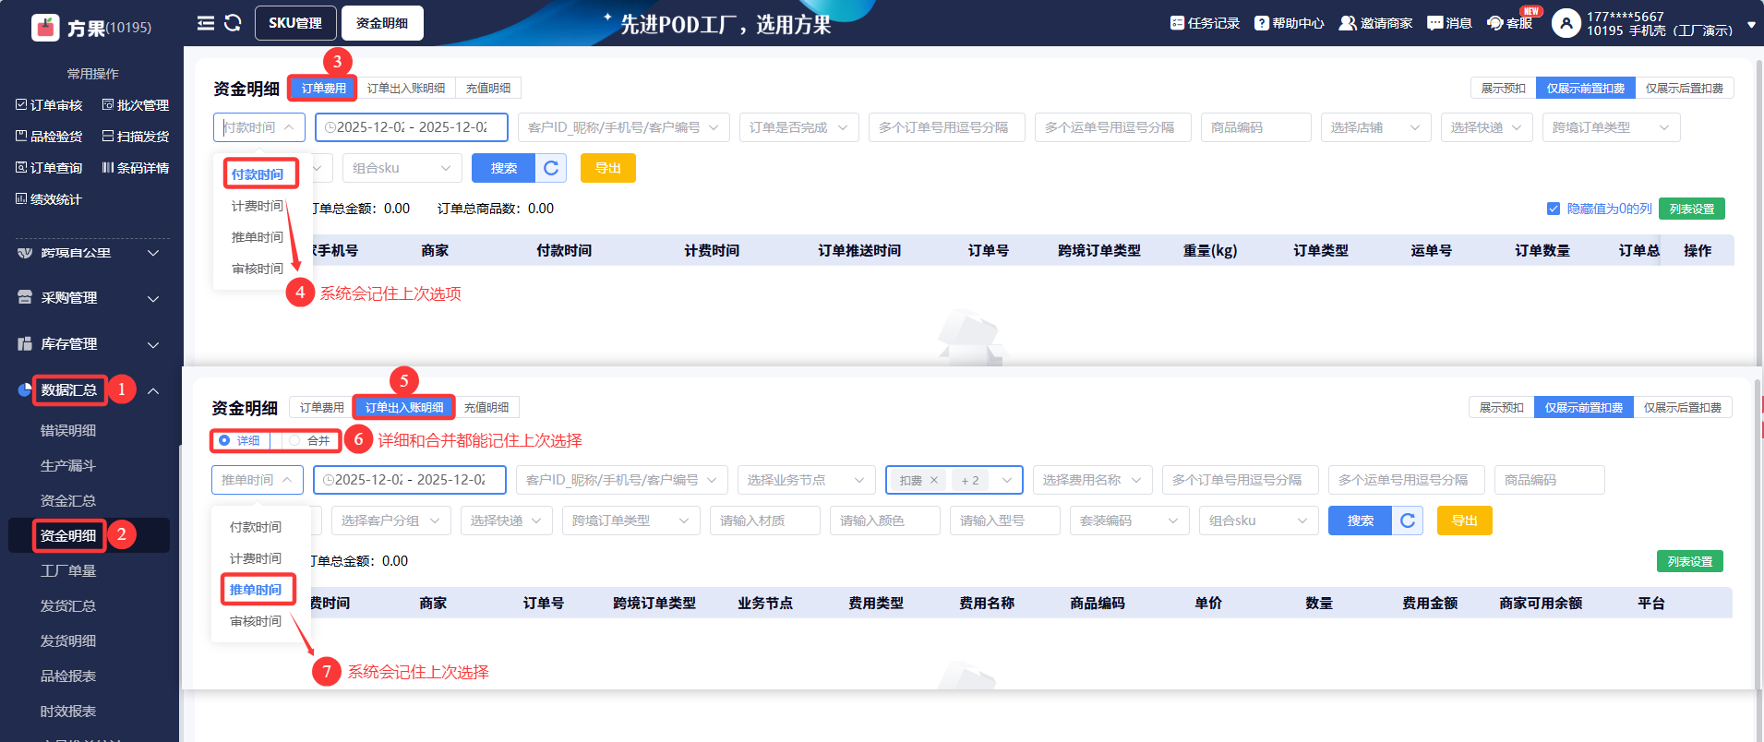
Task: Click the 商品编码 input field in upper panel
Action: click(1255, 127)
